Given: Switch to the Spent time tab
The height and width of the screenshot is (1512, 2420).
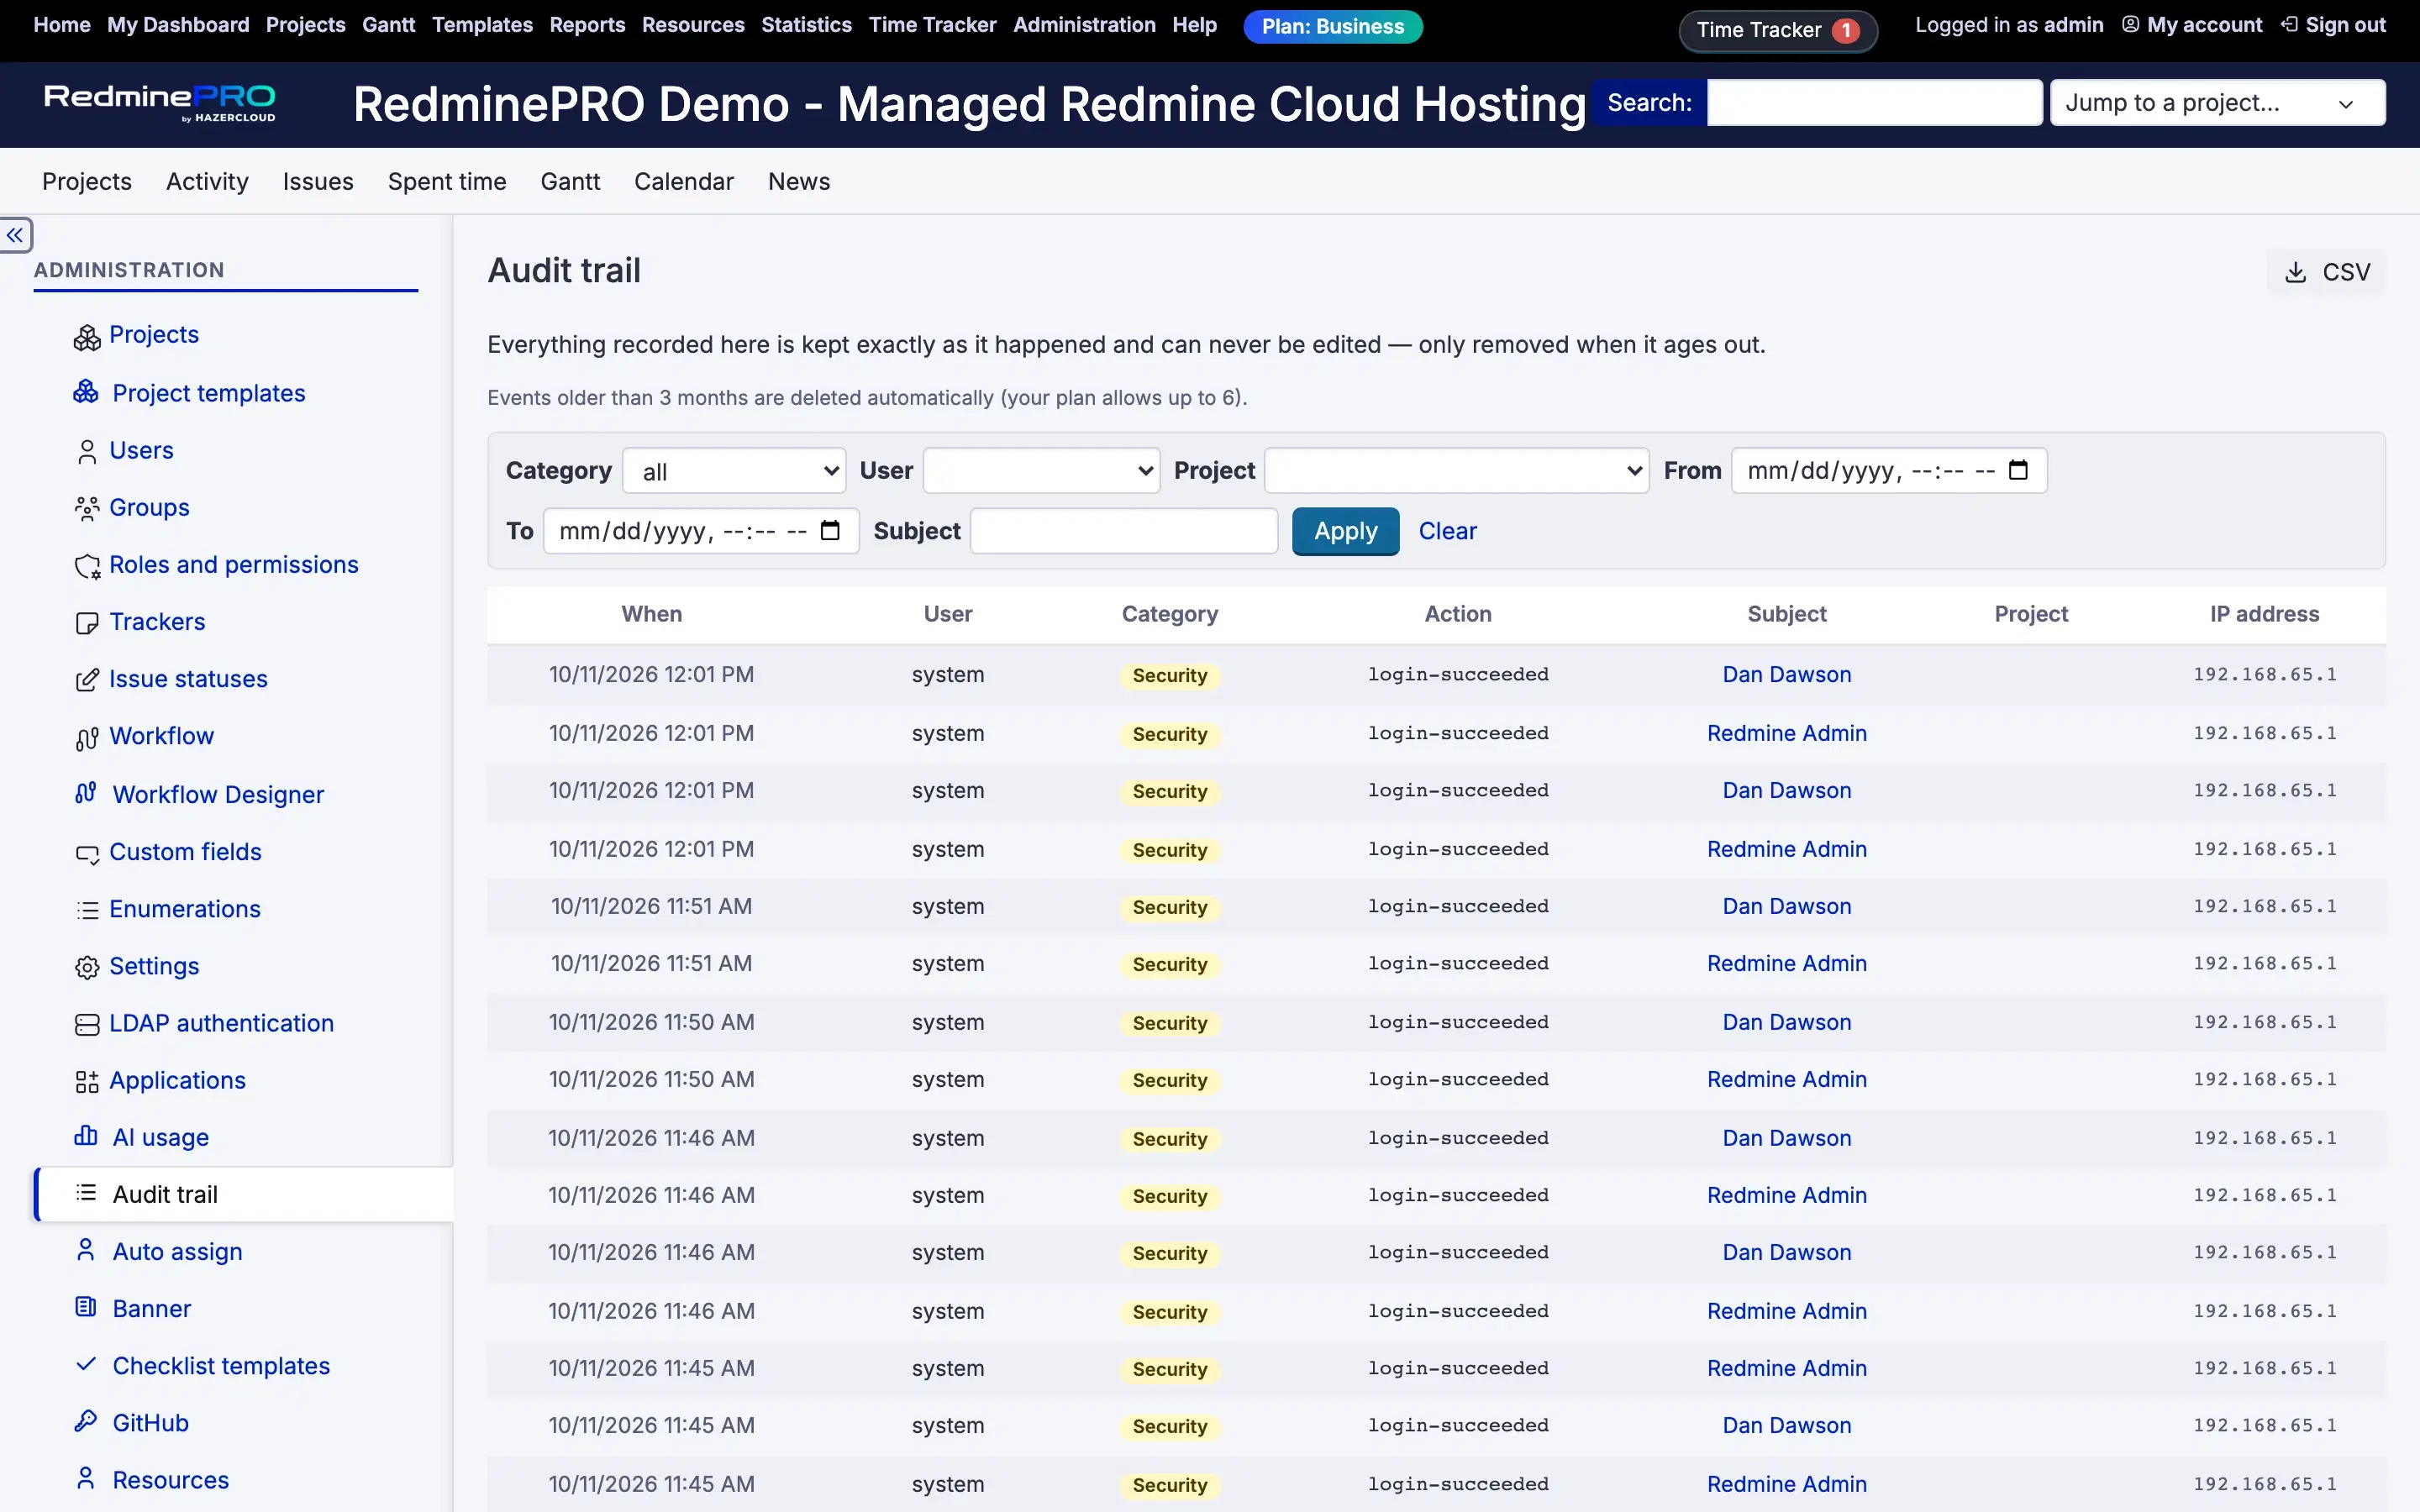Looking at the screenshot, I should point(447,181).
